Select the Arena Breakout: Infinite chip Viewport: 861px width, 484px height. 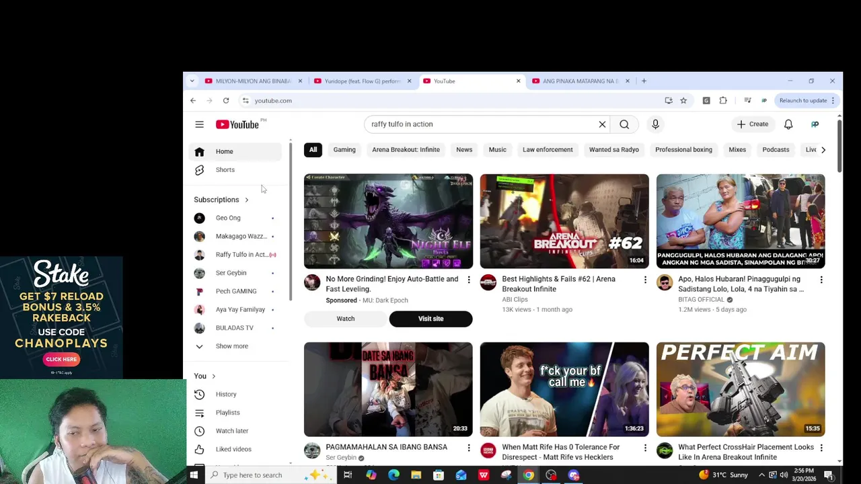click(x=406, y=150)
